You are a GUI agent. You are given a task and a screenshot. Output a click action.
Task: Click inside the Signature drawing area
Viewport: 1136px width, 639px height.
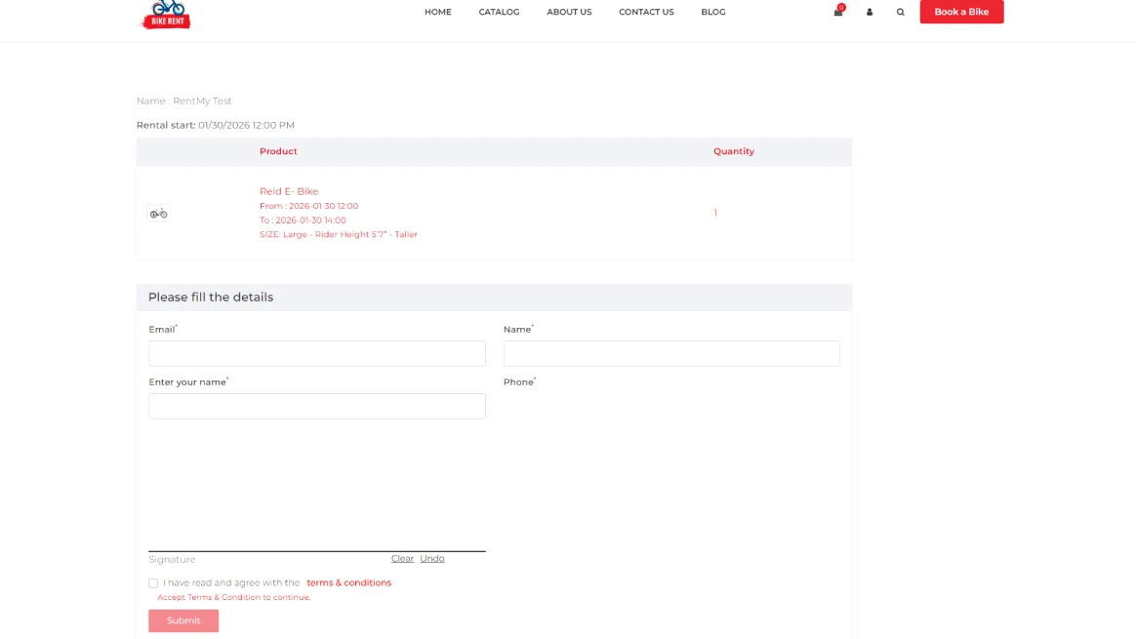point(316,488)
